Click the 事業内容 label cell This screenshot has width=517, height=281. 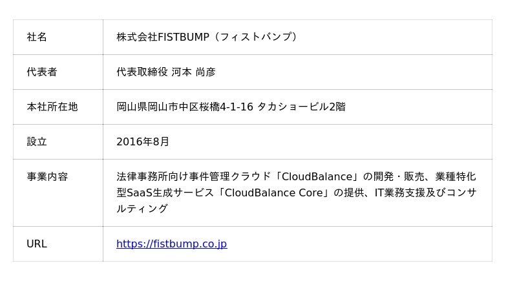pyautogui.click(x=47, y=177)
